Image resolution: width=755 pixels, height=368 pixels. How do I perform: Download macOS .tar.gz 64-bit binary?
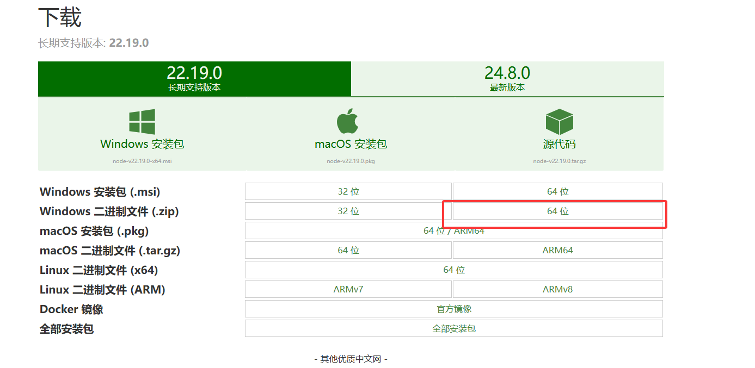(348, 250)
